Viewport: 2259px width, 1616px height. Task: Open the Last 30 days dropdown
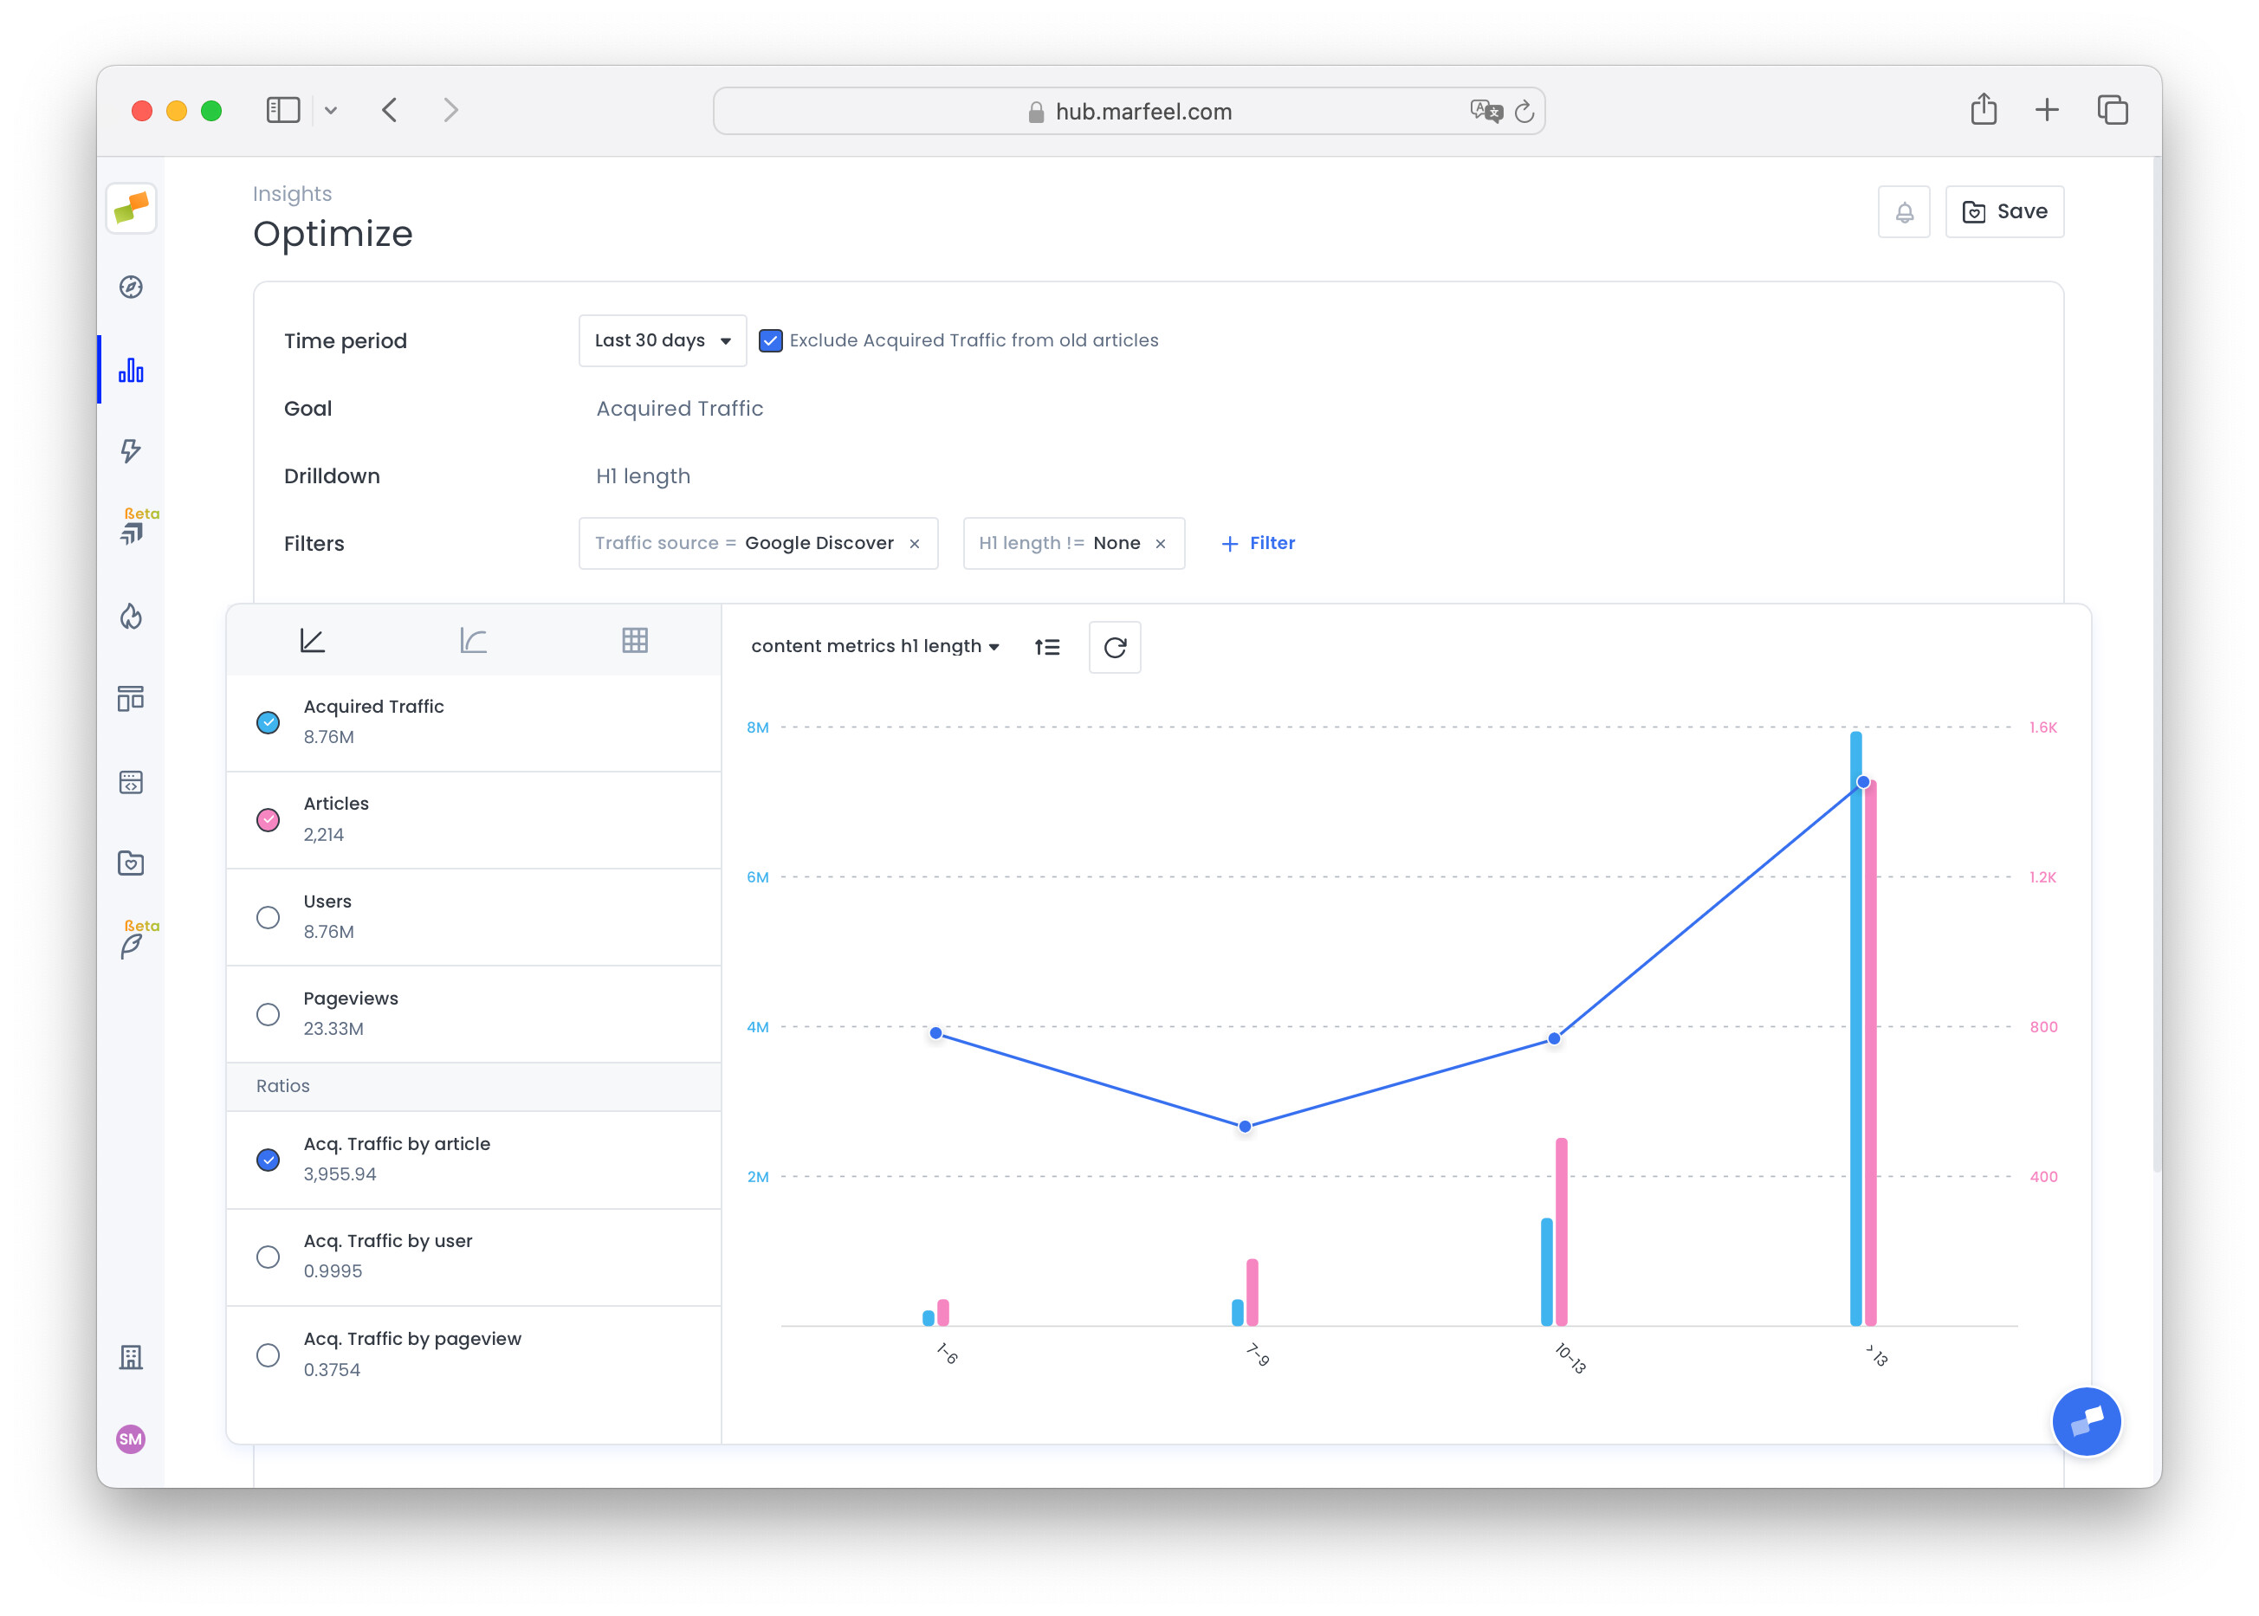(662, 340)
